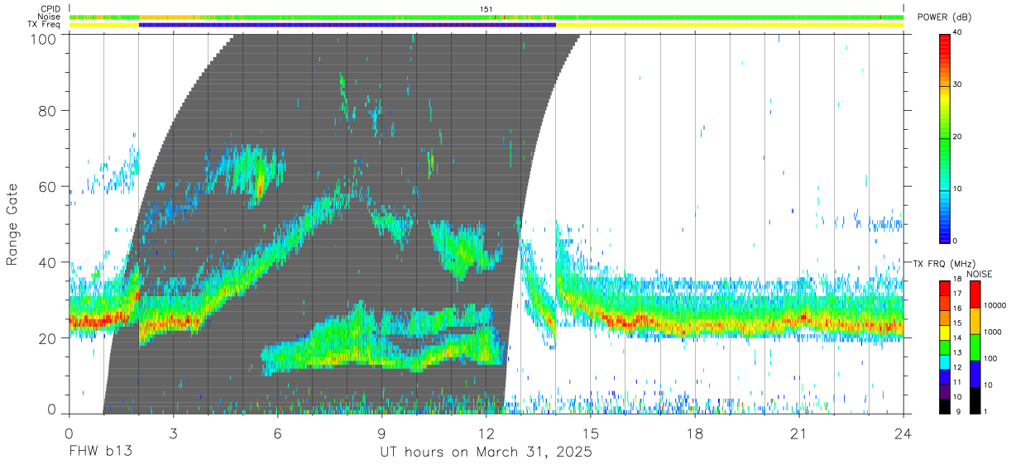1016x469 pixels.
Task: Click the red 18 MHz frequency swatch
Action: tap(946, 288)
